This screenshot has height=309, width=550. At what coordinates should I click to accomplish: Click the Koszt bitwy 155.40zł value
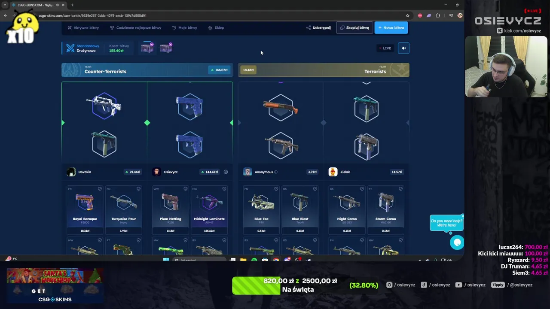(116, 51)
